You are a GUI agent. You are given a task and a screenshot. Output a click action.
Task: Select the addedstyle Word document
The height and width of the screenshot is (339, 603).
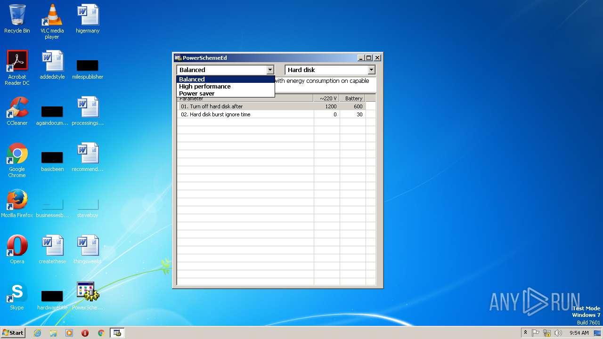click(52, 65)
